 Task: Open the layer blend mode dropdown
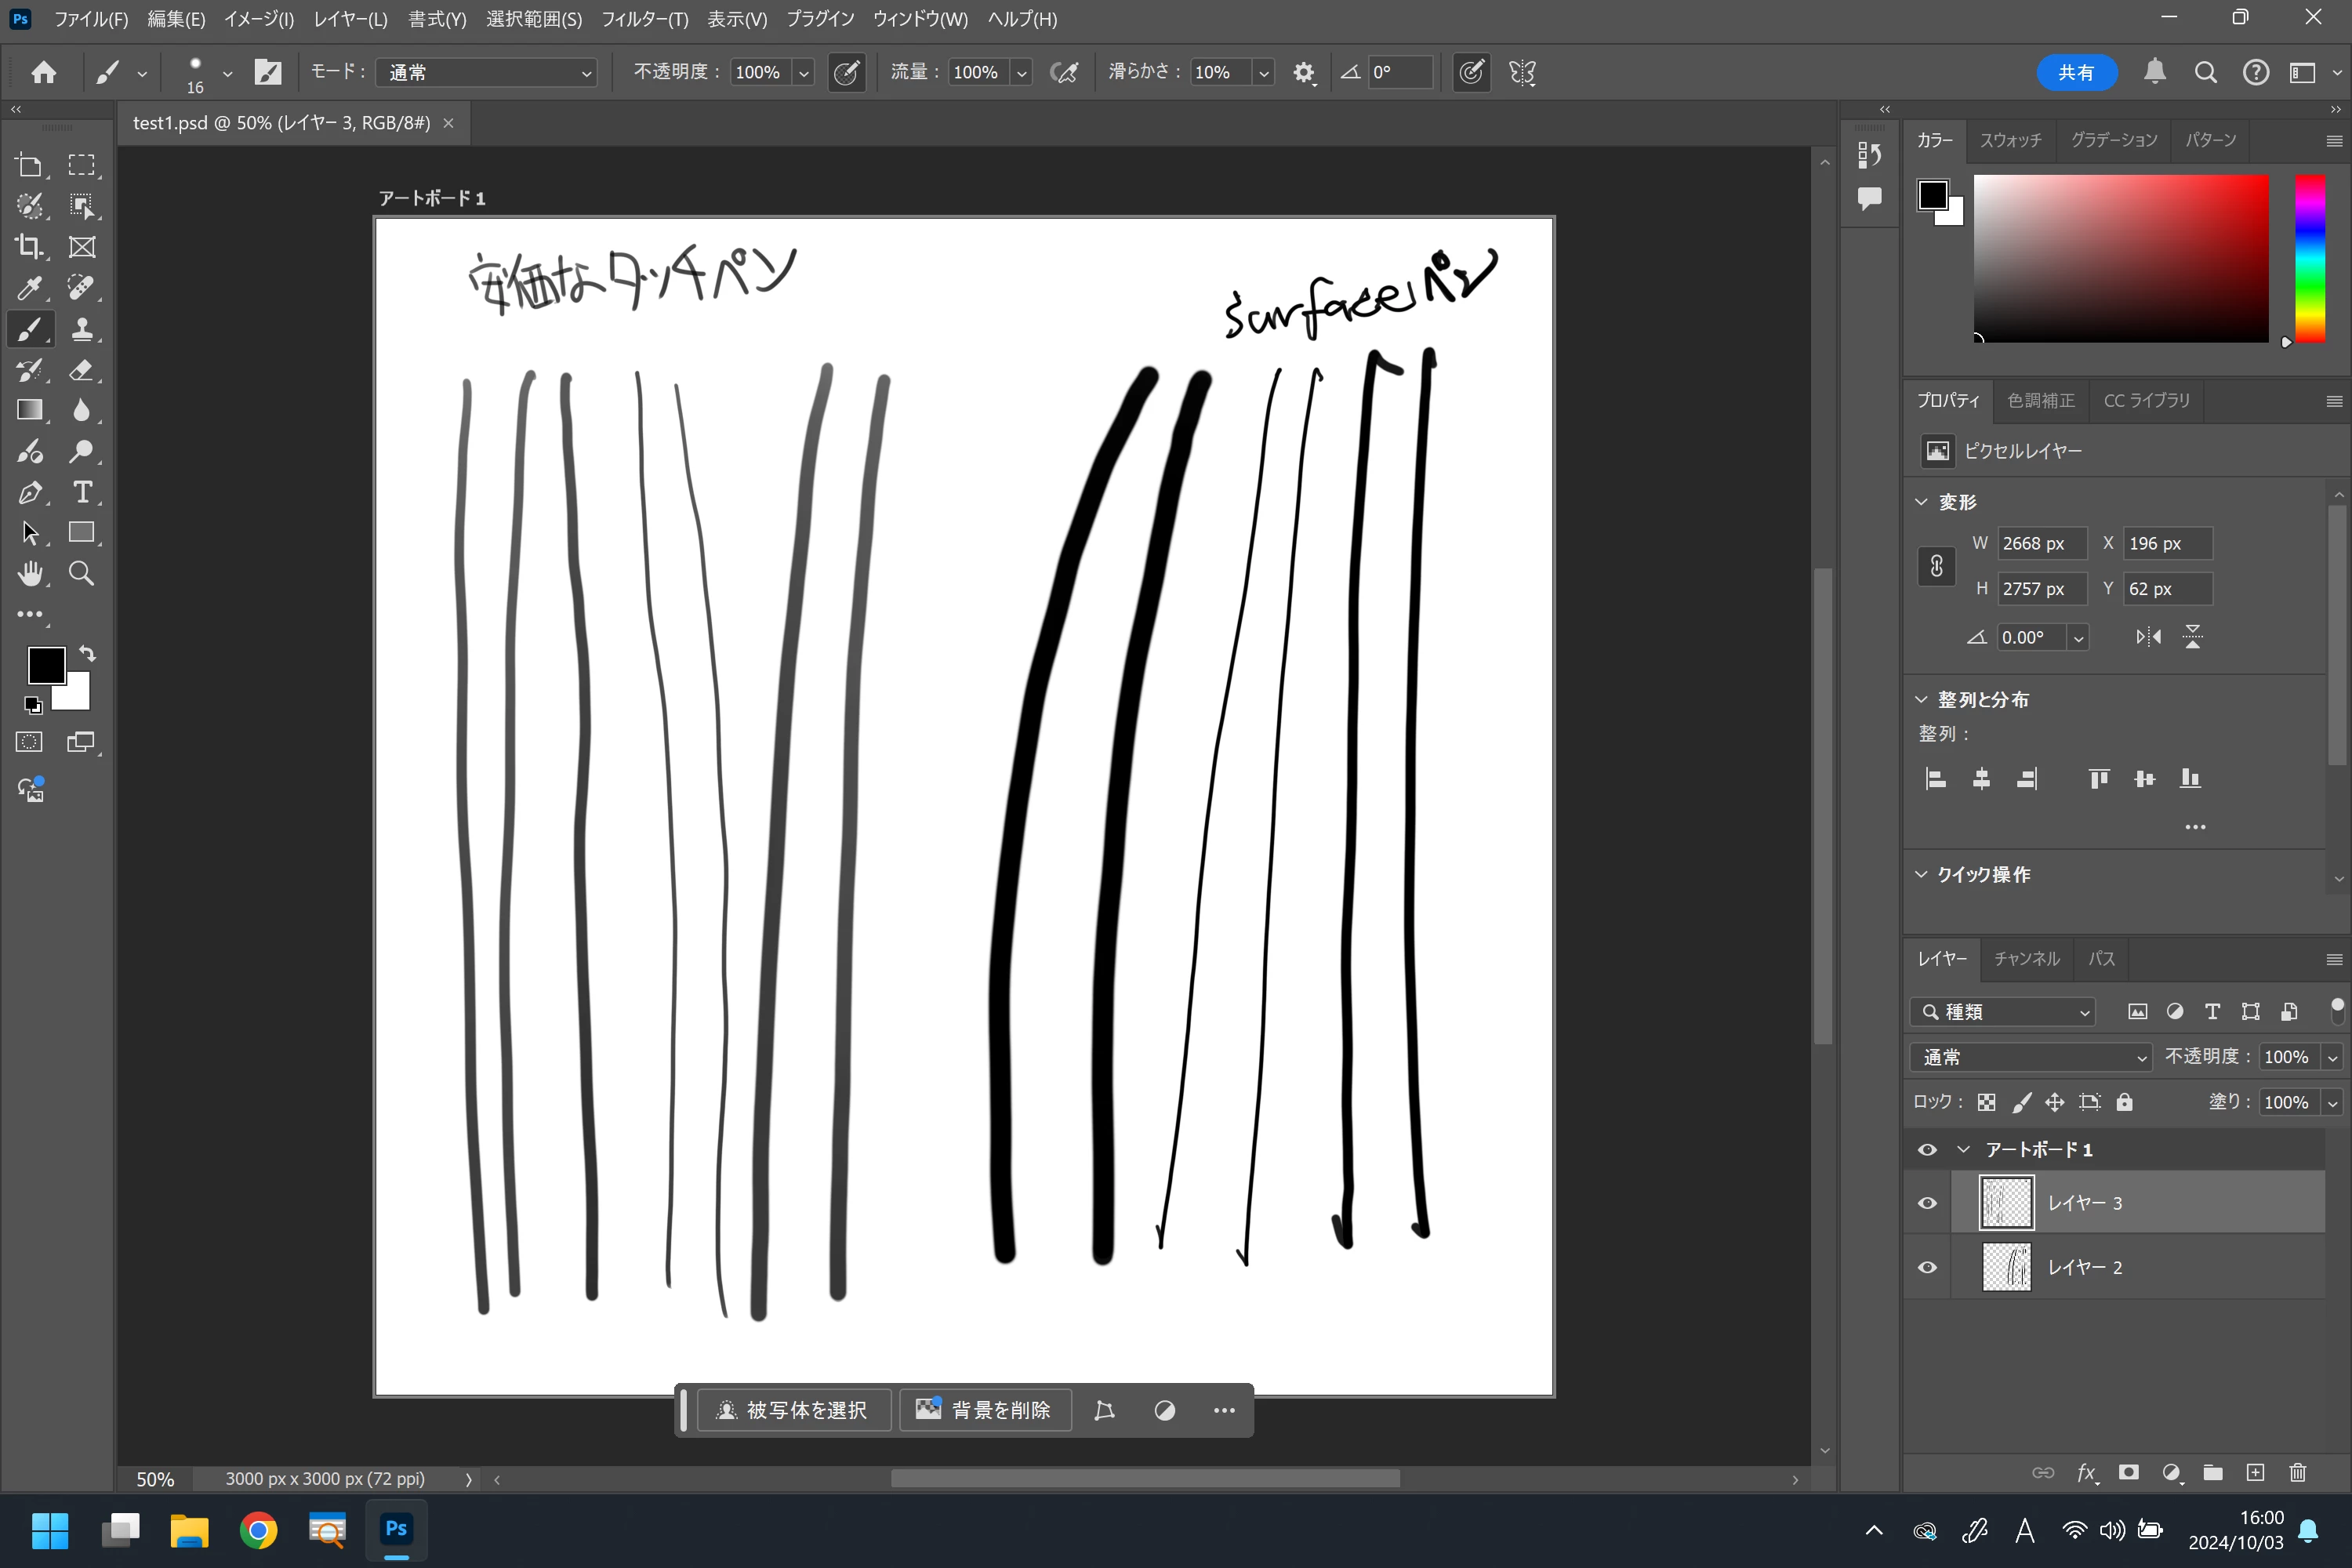(2031, 1057)
